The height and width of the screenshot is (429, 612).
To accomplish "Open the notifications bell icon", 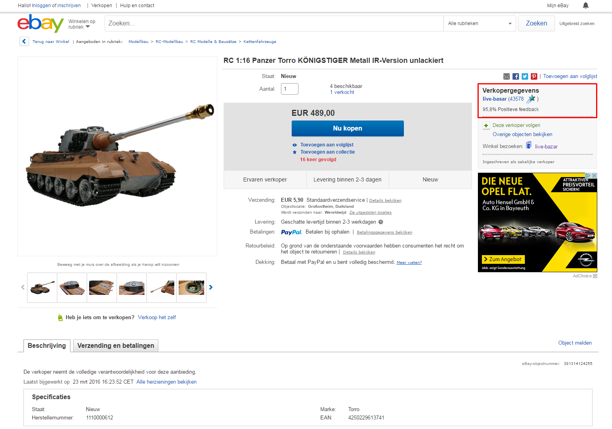I will pos(586,5).
